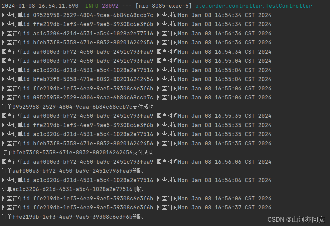Click the INFO log level label
Viewport: 330px width, 226px height.
coord(92,6)
